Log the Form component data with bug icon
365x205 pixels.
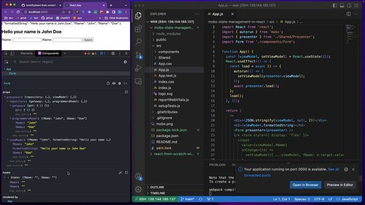click(x=119, y=83)
